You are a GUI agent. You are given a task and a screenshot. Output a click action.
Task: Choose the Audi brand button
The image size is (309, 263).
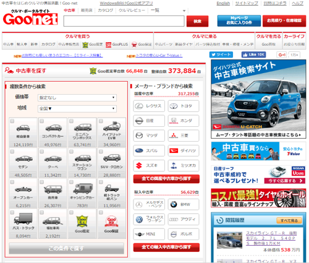coord(184,219)
